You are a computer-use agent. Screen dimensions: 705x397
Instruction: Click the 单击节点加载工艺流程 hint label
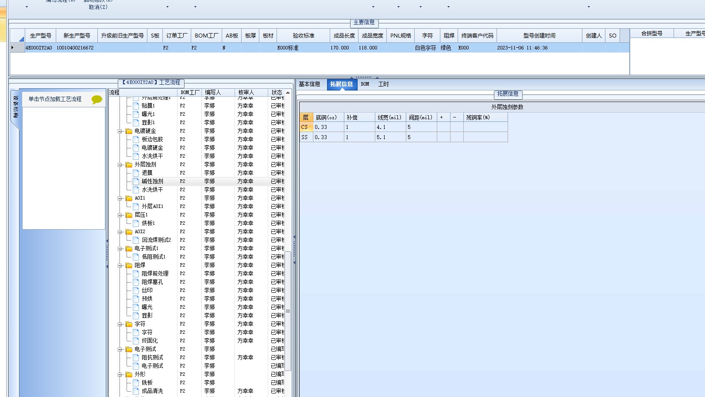(x=55, y=99)
